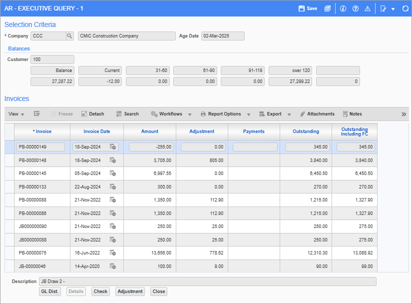The image size is (412, 304).
Task: Click outstanding value 12,310.30
Action: pyautogui.click(x=306, y=253)
